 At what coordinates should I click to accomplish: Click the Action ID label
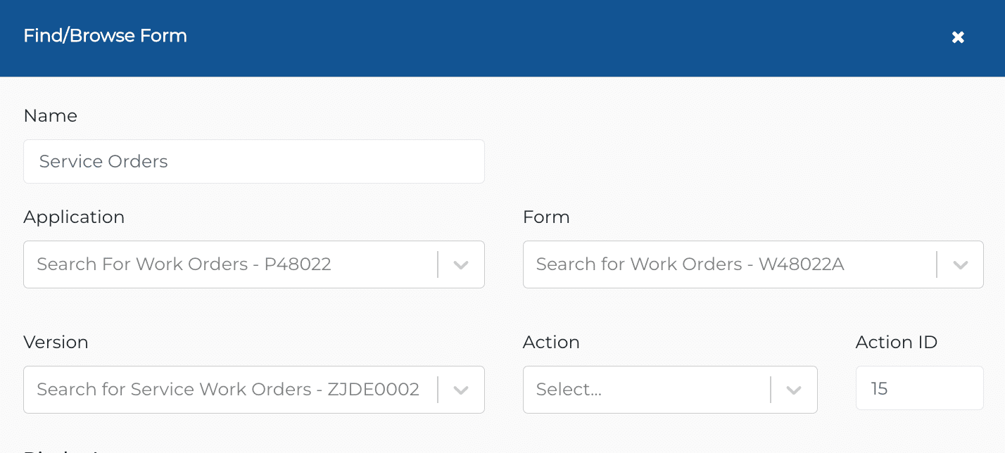point(897,343)
